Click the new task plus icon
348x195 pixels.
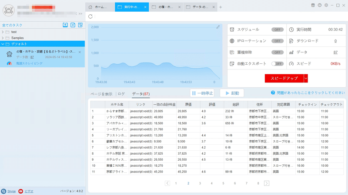tap(73, 25)
